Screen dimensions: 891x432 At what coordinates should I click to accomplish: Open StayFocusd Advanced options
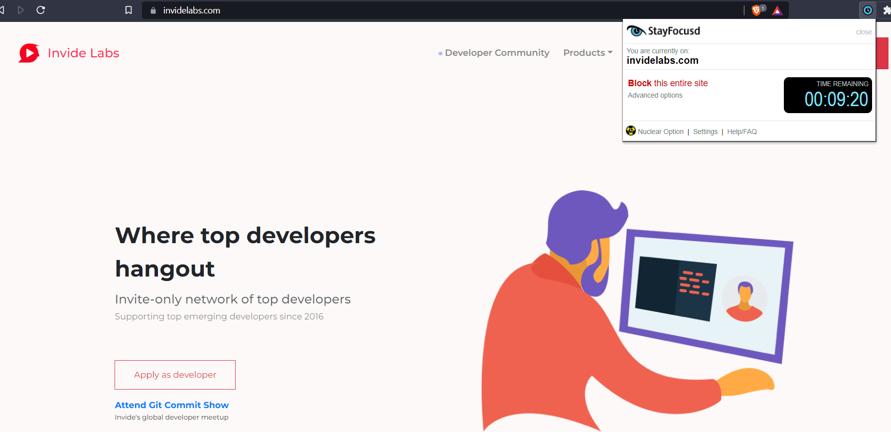[x=655, y=95]
